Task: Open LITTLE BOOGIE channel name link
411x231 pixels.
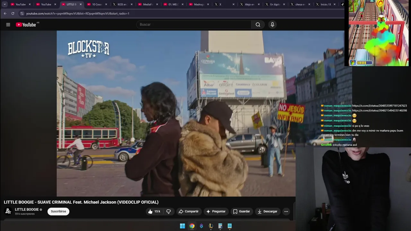Action: point(27,210)
